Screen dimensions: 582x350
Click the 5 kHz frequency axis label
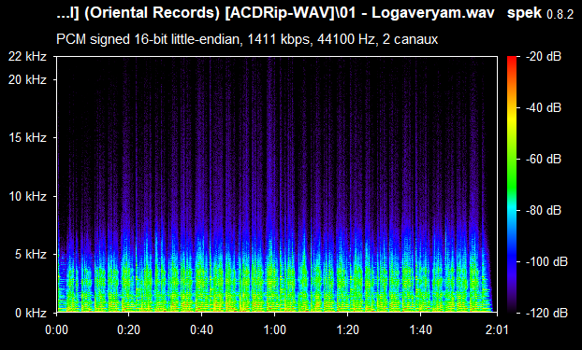coord(31,255)
